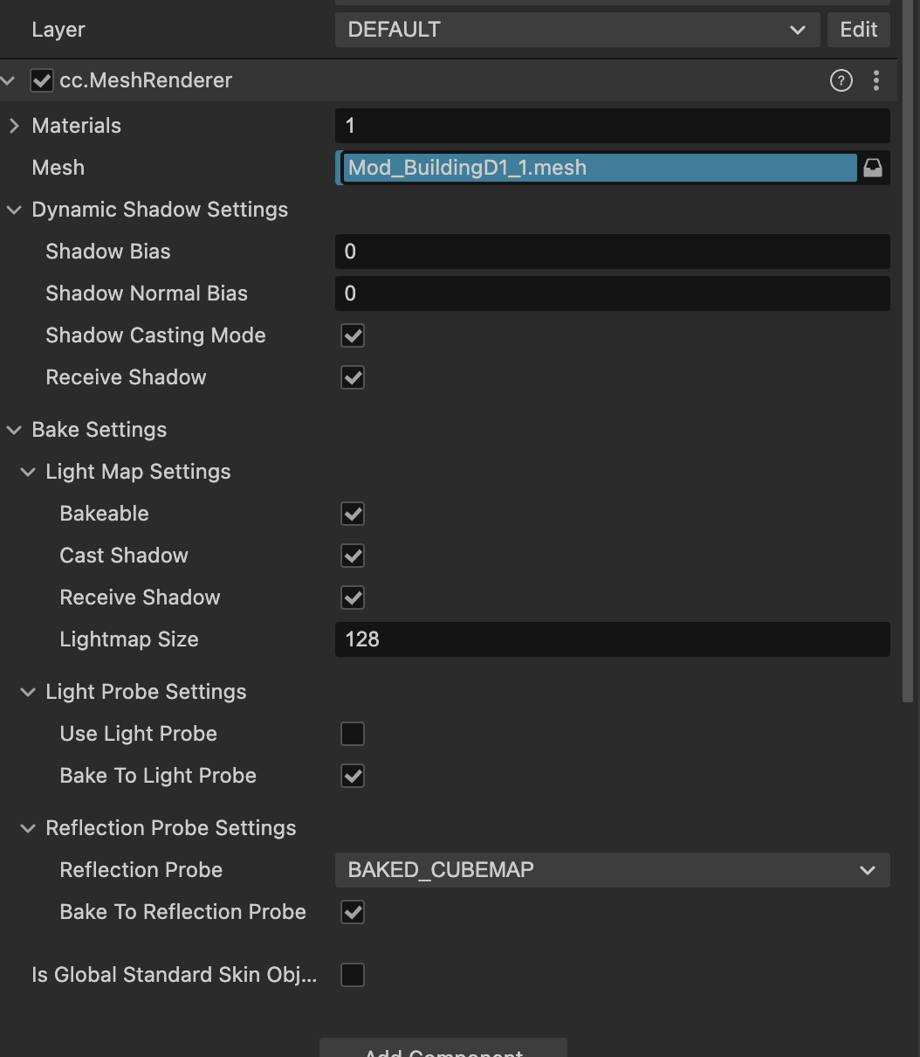Viewport: 920px width, 1057px height.
Task: Uncheck Receive Shadow under Dynamic Shadow Settings
Action: [353, 378]
